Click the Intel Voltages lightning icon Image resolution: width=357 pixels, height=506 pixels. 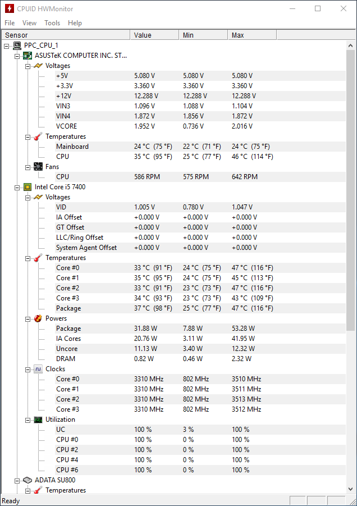pos(38,197)
